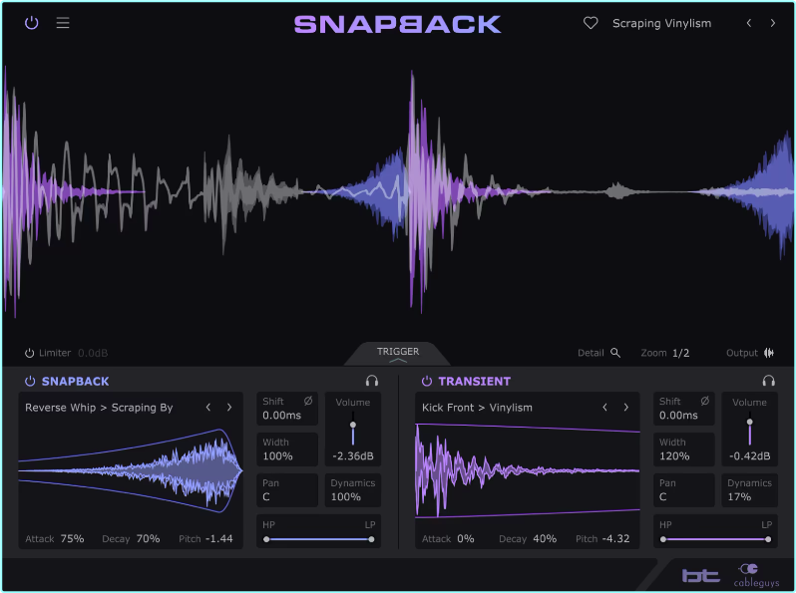
Task: Click Transient Shift 0.00ms field
Action: [x=684, y=409]
